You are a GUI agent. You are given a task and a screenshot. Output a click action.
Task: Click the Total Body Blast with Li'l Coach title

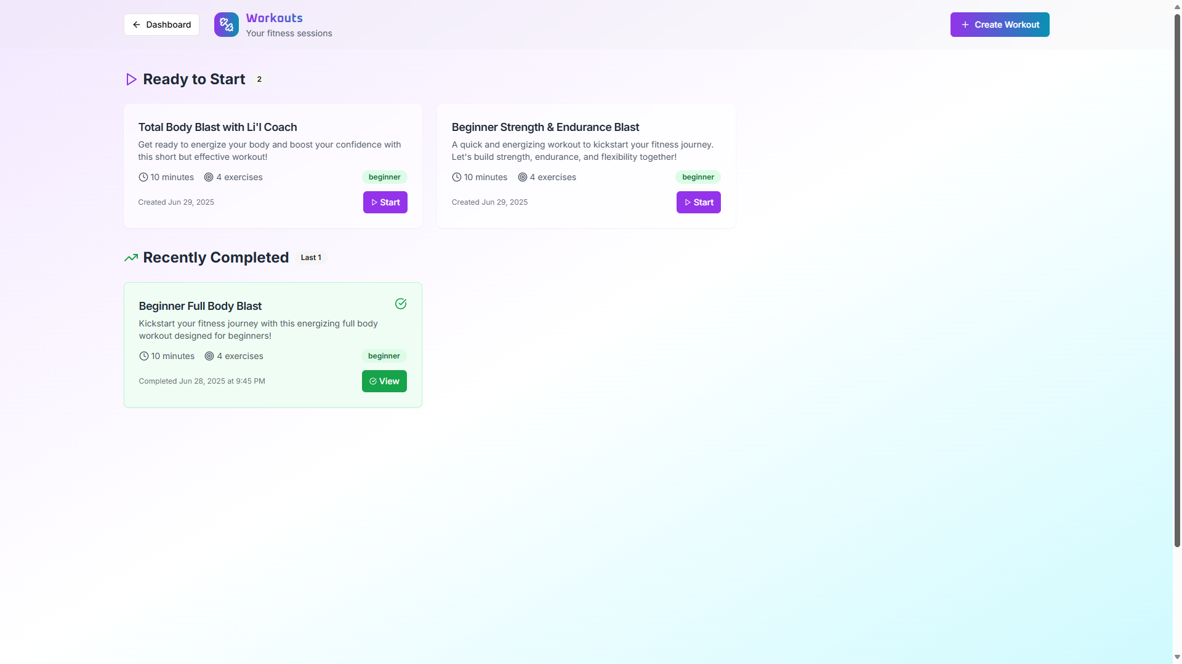pos(217,127)
